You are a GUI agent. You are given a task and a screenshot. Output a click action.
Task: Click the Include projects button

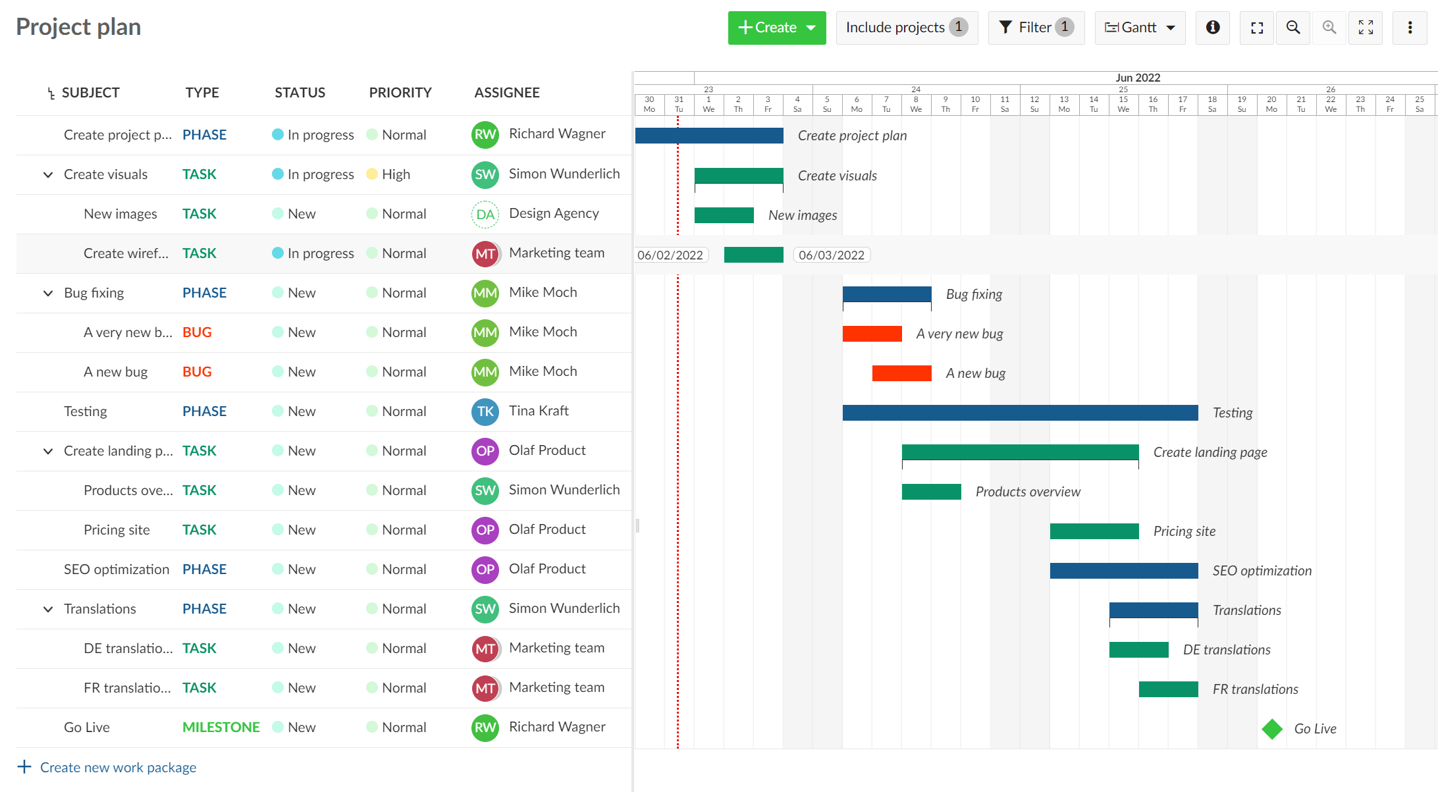coord(906,28)
